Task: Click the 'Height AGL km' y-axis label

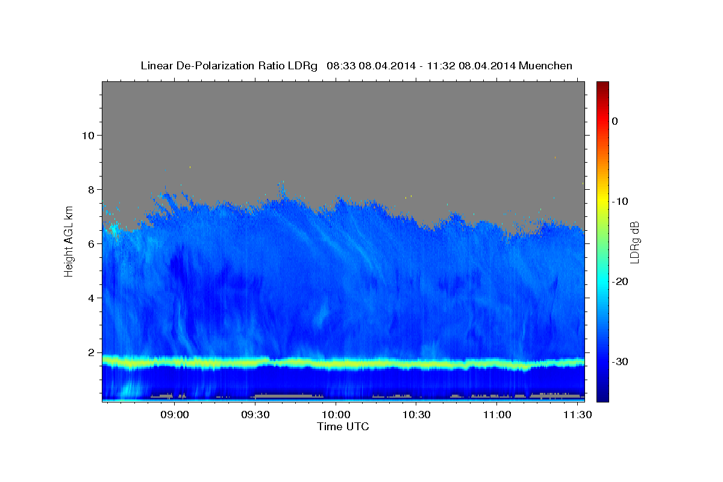Action: point(69,241)
